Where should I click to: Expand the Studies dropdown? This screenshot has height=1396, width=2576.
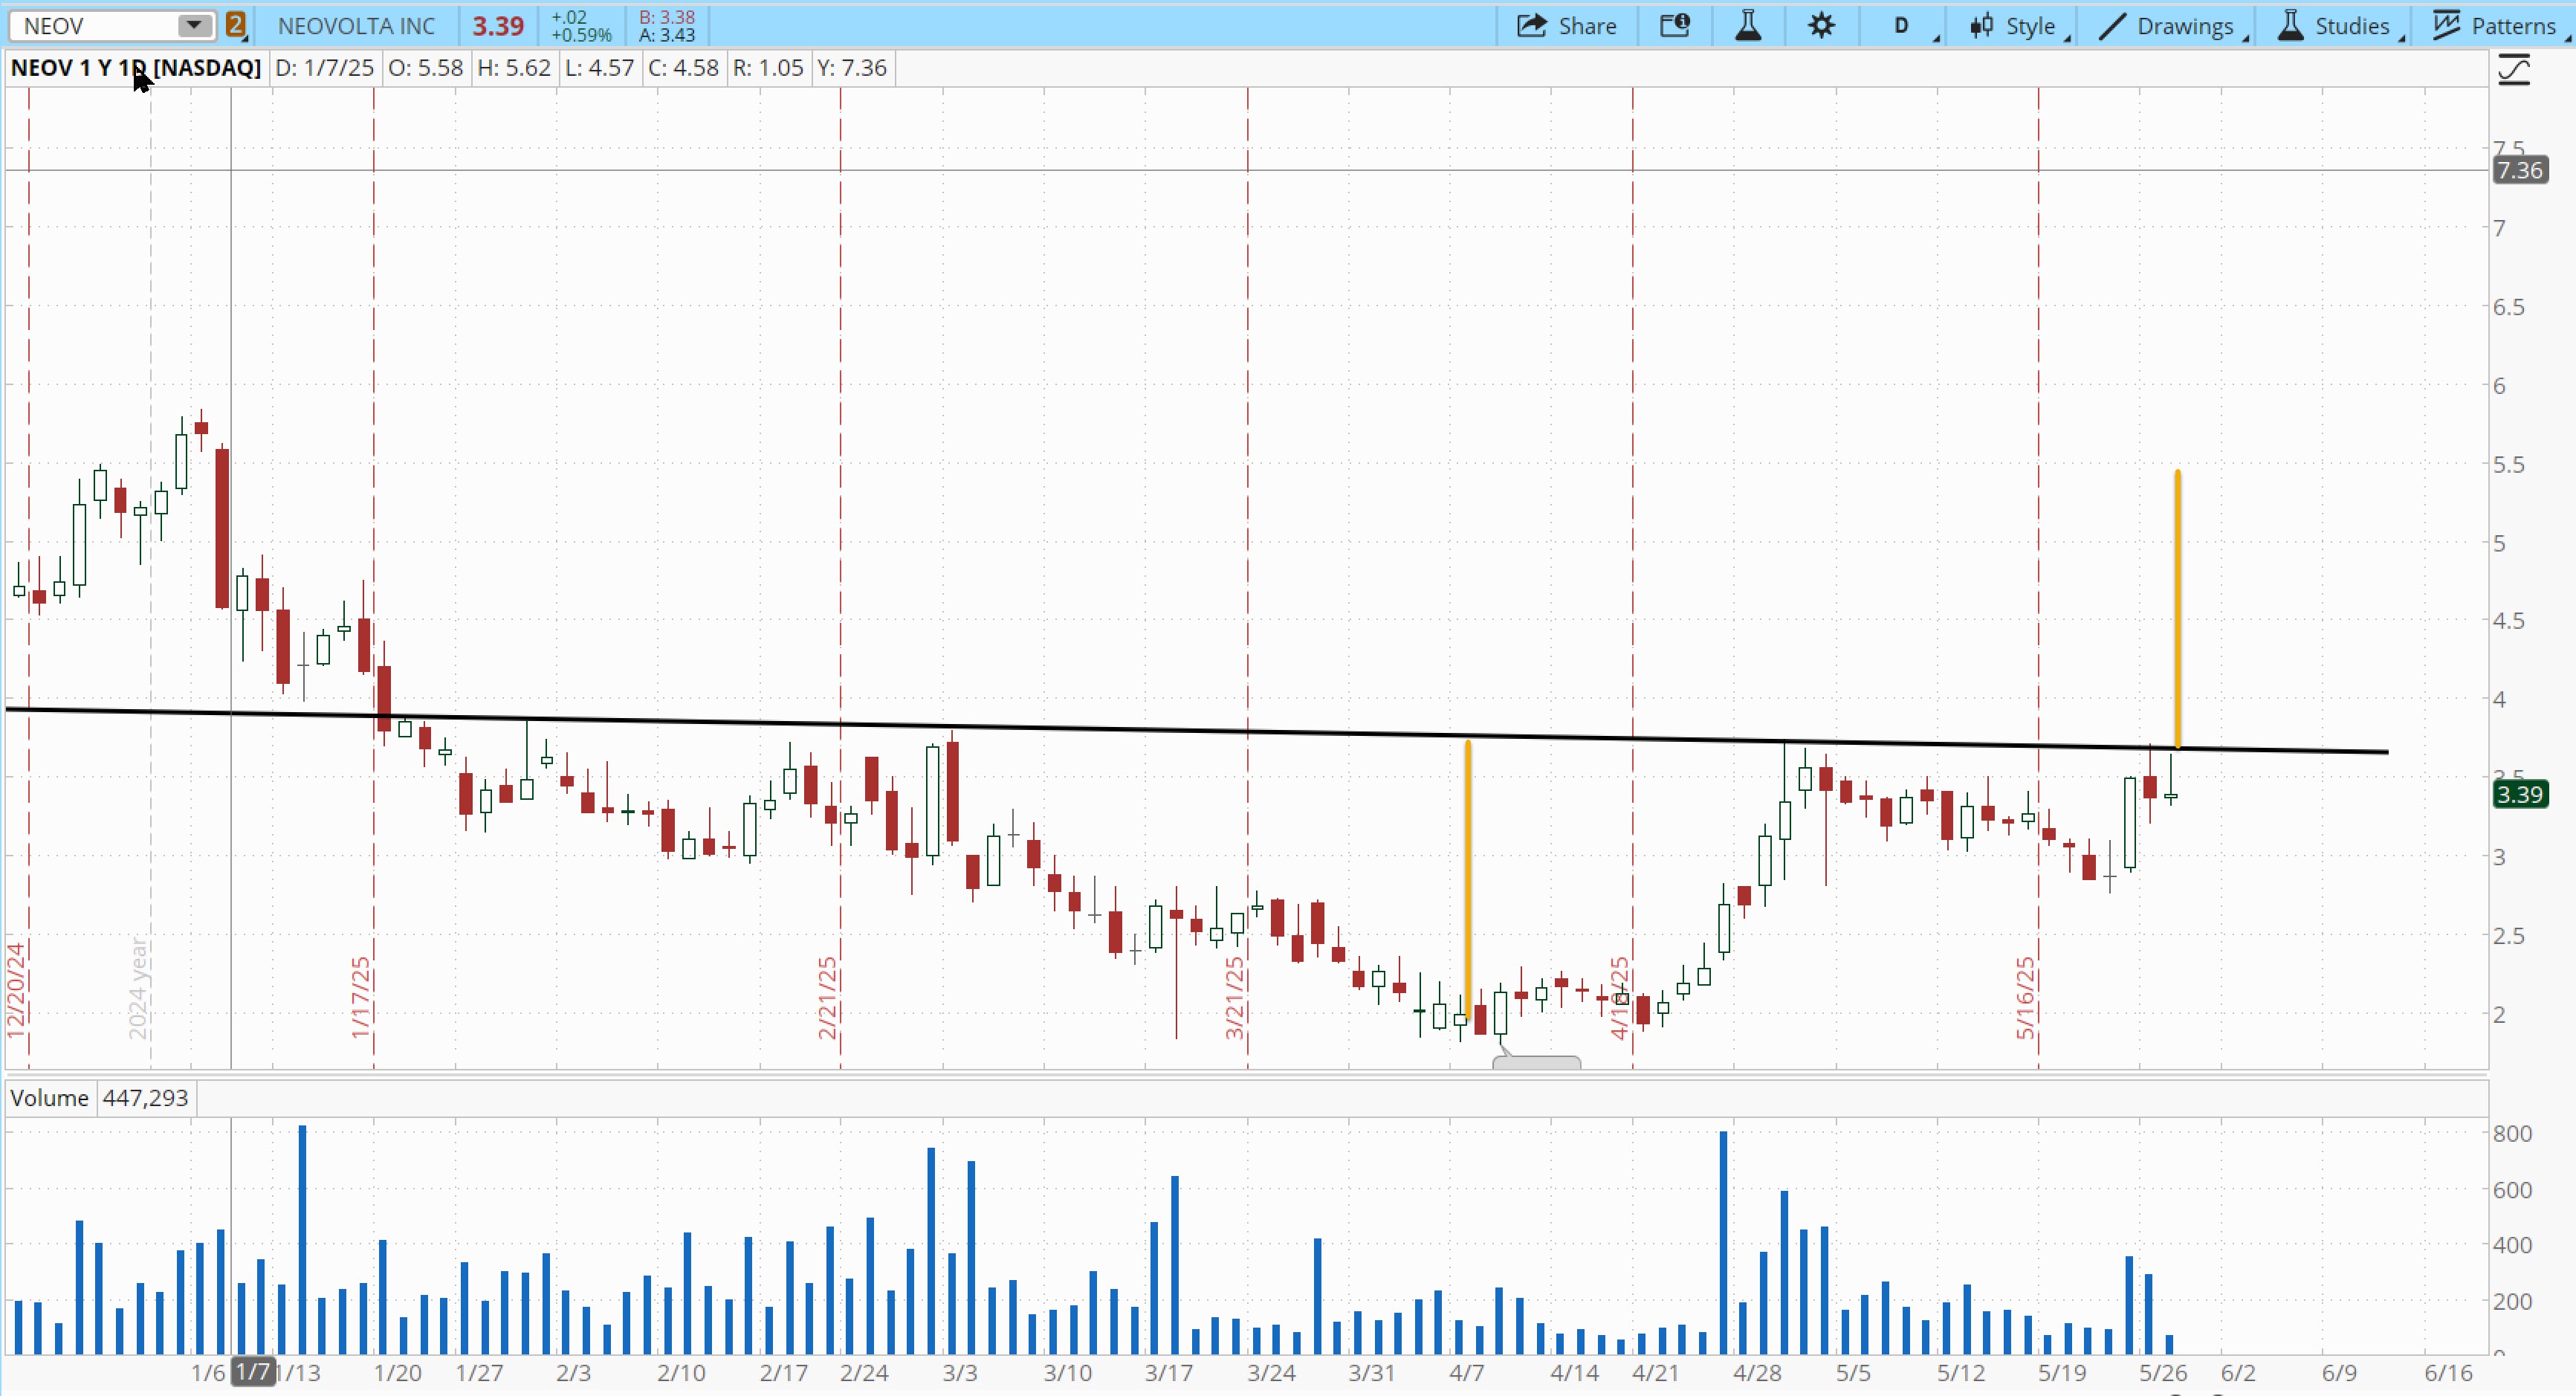point(2335,26)
